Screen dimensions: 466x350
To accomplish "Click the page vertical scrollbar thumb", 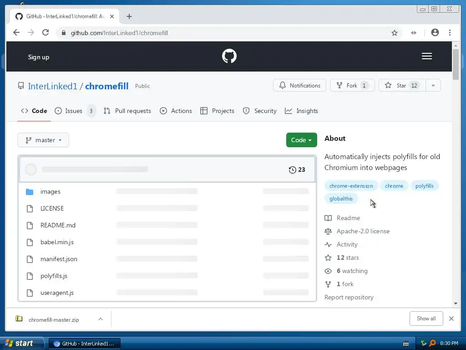I will 456,64.
